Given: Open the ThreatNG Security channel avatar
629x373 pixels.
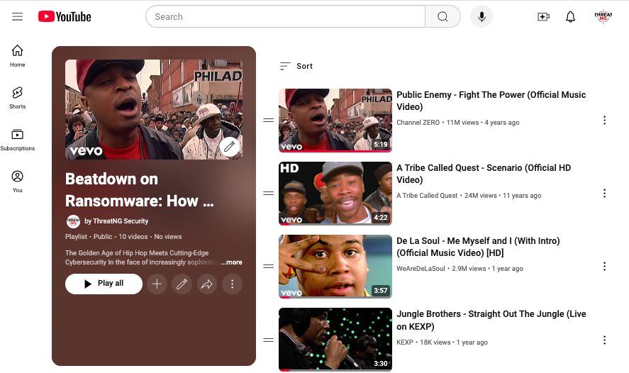Looking at the screenshot, I should tap(73, 221).
